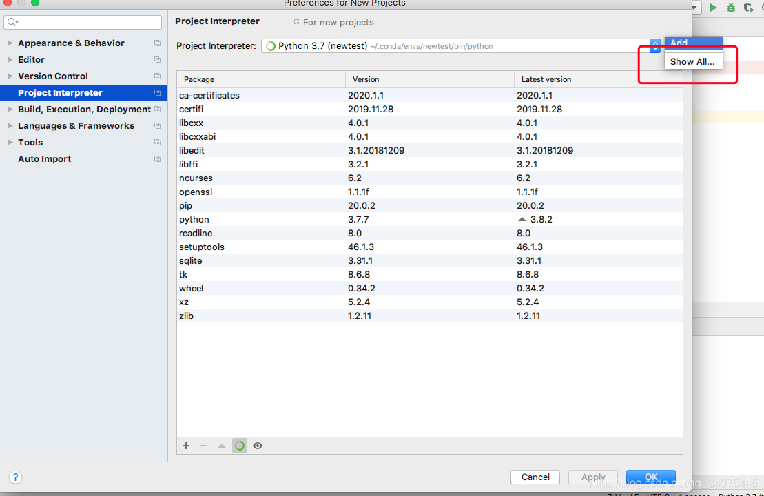Toggle the Use Conda package manager button
Screen dimensions: 764x496
coord(239,446)
